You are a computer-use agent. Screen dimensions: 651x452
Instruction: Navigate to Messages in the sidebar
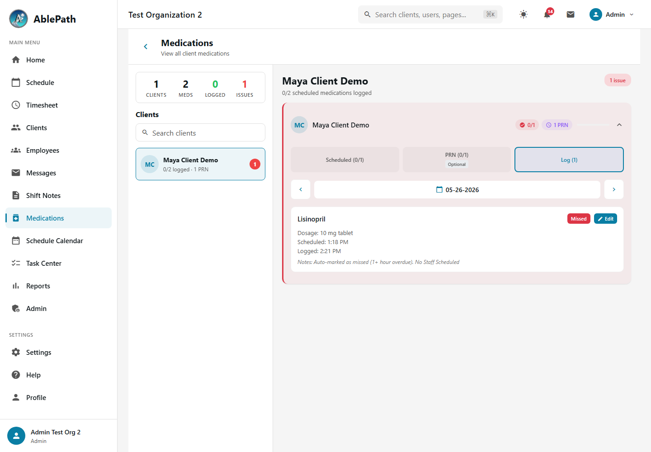pos(58,173)
